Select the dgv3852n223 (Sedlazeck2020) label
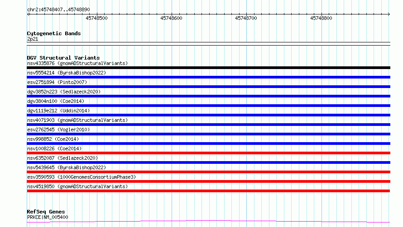The height and width of the screenshot is (227, 403). click(64, 92)
